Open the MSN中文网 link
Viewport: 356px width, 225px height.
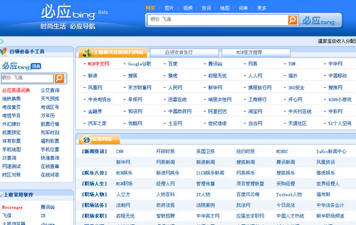[98, 64]
